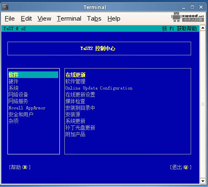Open the 软件管理 module

coord(76,81)
